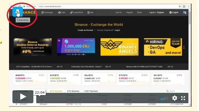Click Log In in the header
199x111 pixels.
click(x=152, y=12)
